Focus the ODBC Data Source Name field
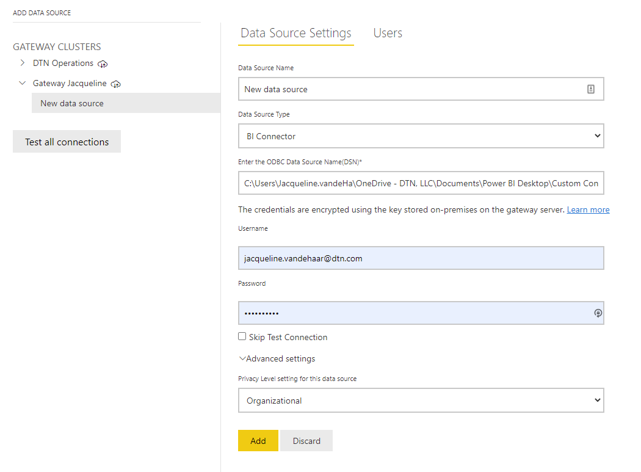The height and width of the screenshot is (472, 641). point(421,183)
